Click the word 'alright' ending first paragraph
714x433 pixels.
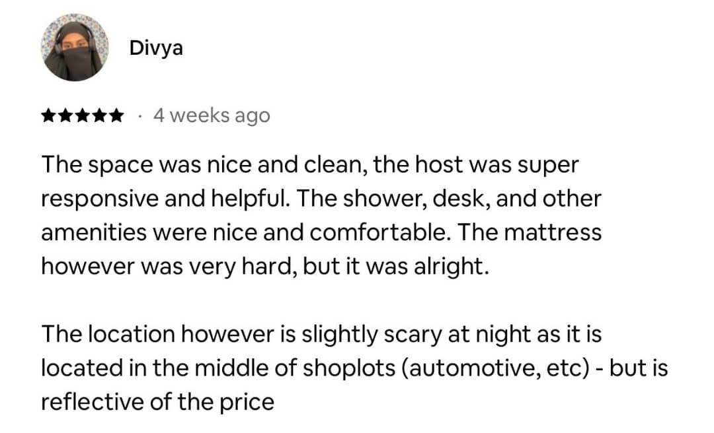tap(452, 266)
